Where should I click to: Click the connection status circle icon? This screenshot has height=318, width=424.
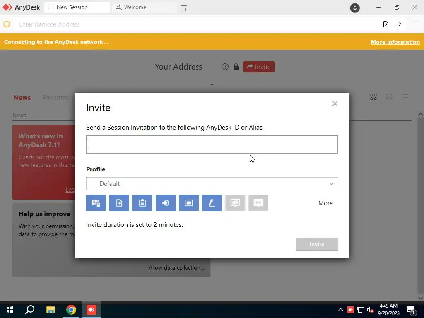(x=7, y=24)
